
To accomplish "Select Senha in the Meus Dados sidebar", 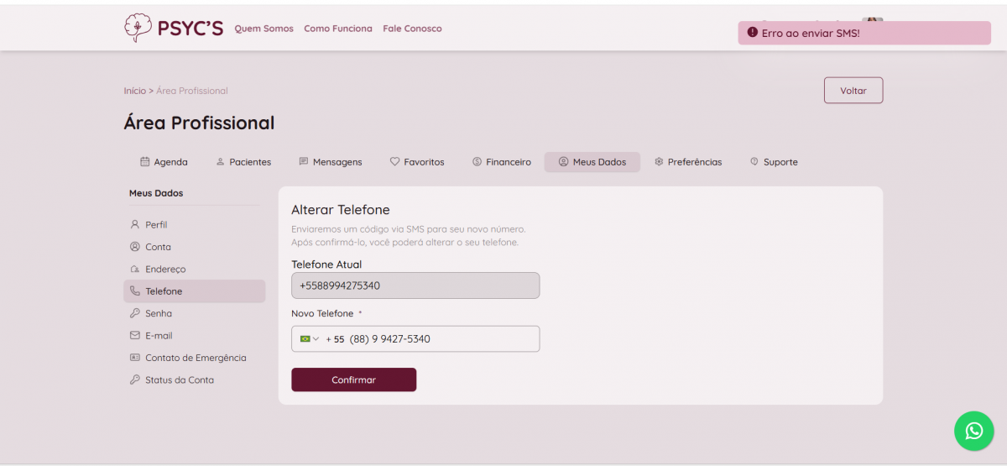I will pyautogui.click(x=158, y=313).
